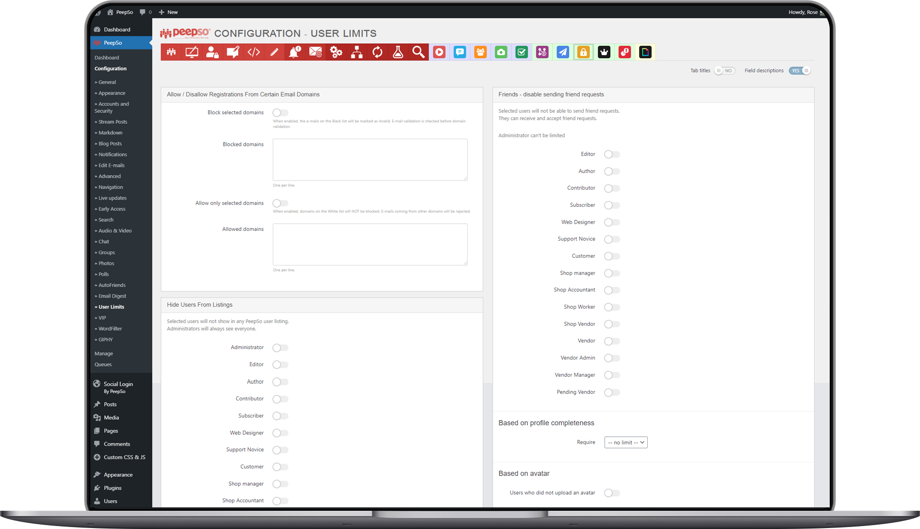920x529 pixels.
Task: Select Media in WordPress sidebar
Action: tap(111, 418)
